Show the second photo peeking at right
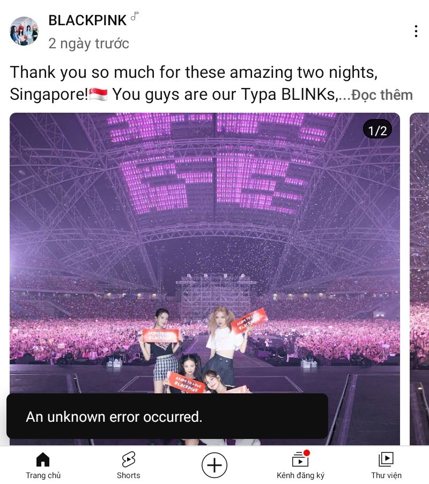 tap(419, 279)
